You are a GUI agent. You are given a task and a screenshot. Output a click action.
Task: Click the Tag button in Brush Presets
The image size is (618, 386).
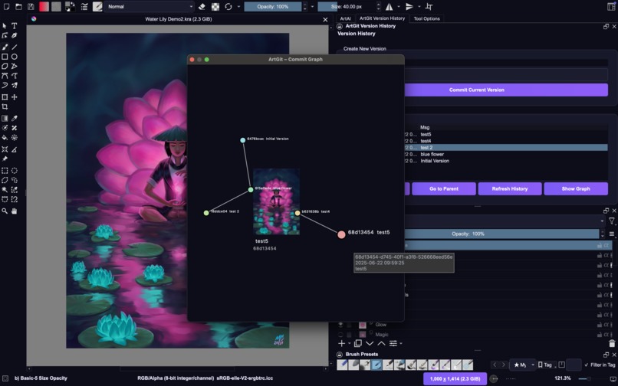point(545,365)
